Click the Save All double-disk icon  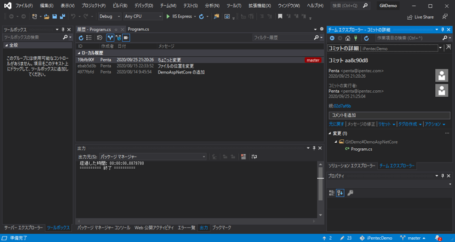click(x=62, y=17)
